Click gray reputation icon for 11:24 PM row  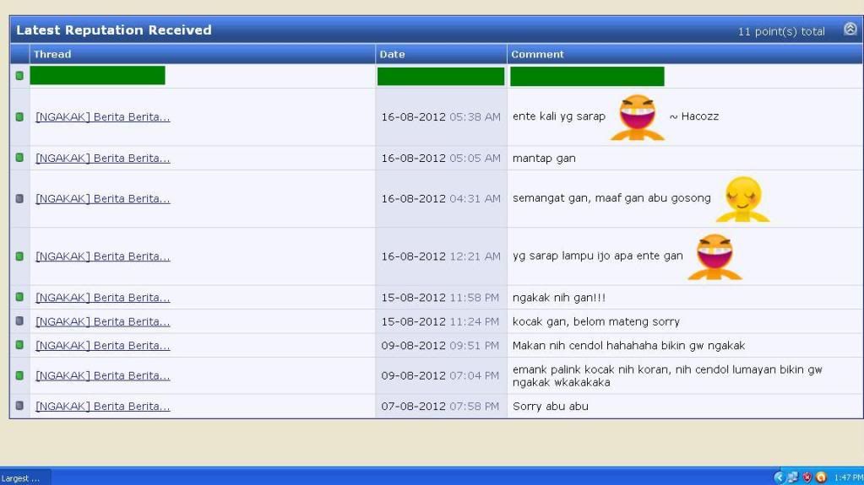coord(19,321)
